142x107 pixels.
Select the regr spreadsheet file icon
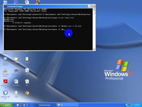[x=27, y=70]
